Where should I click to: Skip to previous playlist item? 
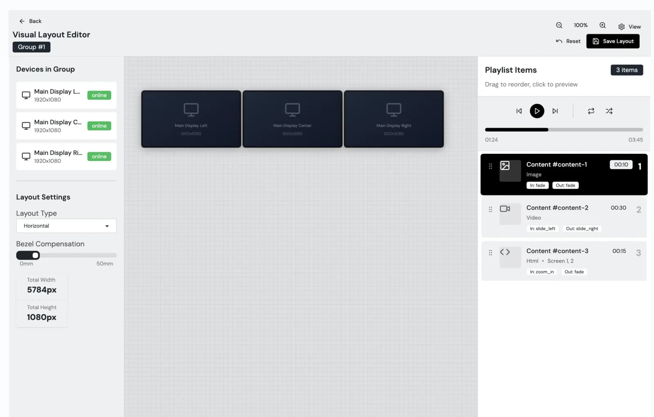519,111
